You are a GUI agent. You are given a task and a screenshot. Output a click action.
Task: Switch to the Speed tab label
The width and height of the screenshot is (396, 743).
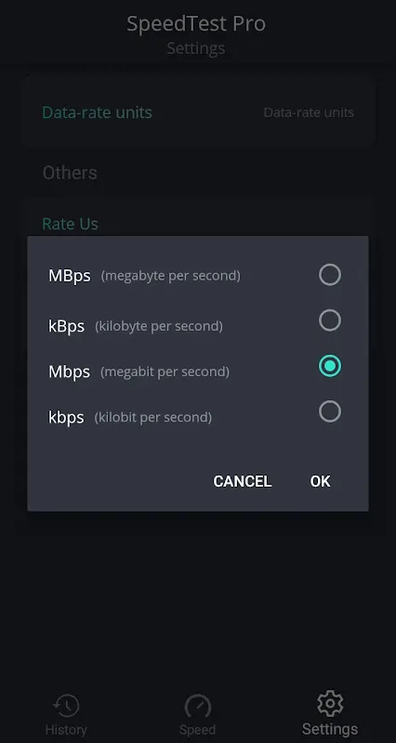pos(197,729)
